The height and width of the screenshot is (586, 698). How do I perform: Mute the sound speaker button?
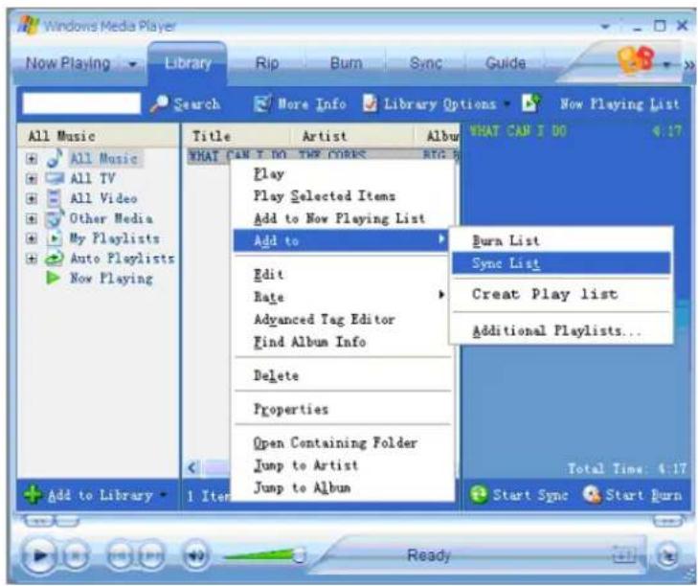(x=196, y=555)
